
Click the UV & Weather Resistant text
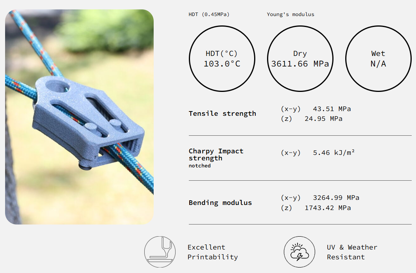click(x=352, y=252)
